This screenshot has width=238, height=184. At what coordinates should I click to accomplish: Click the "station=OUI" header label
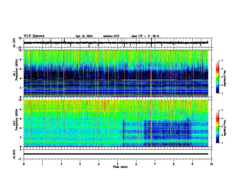tap(111, 36)
